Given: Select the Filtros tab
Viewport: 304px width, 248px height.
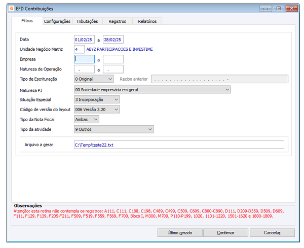Looking at the screenshot, I should (x=27, y=21).
